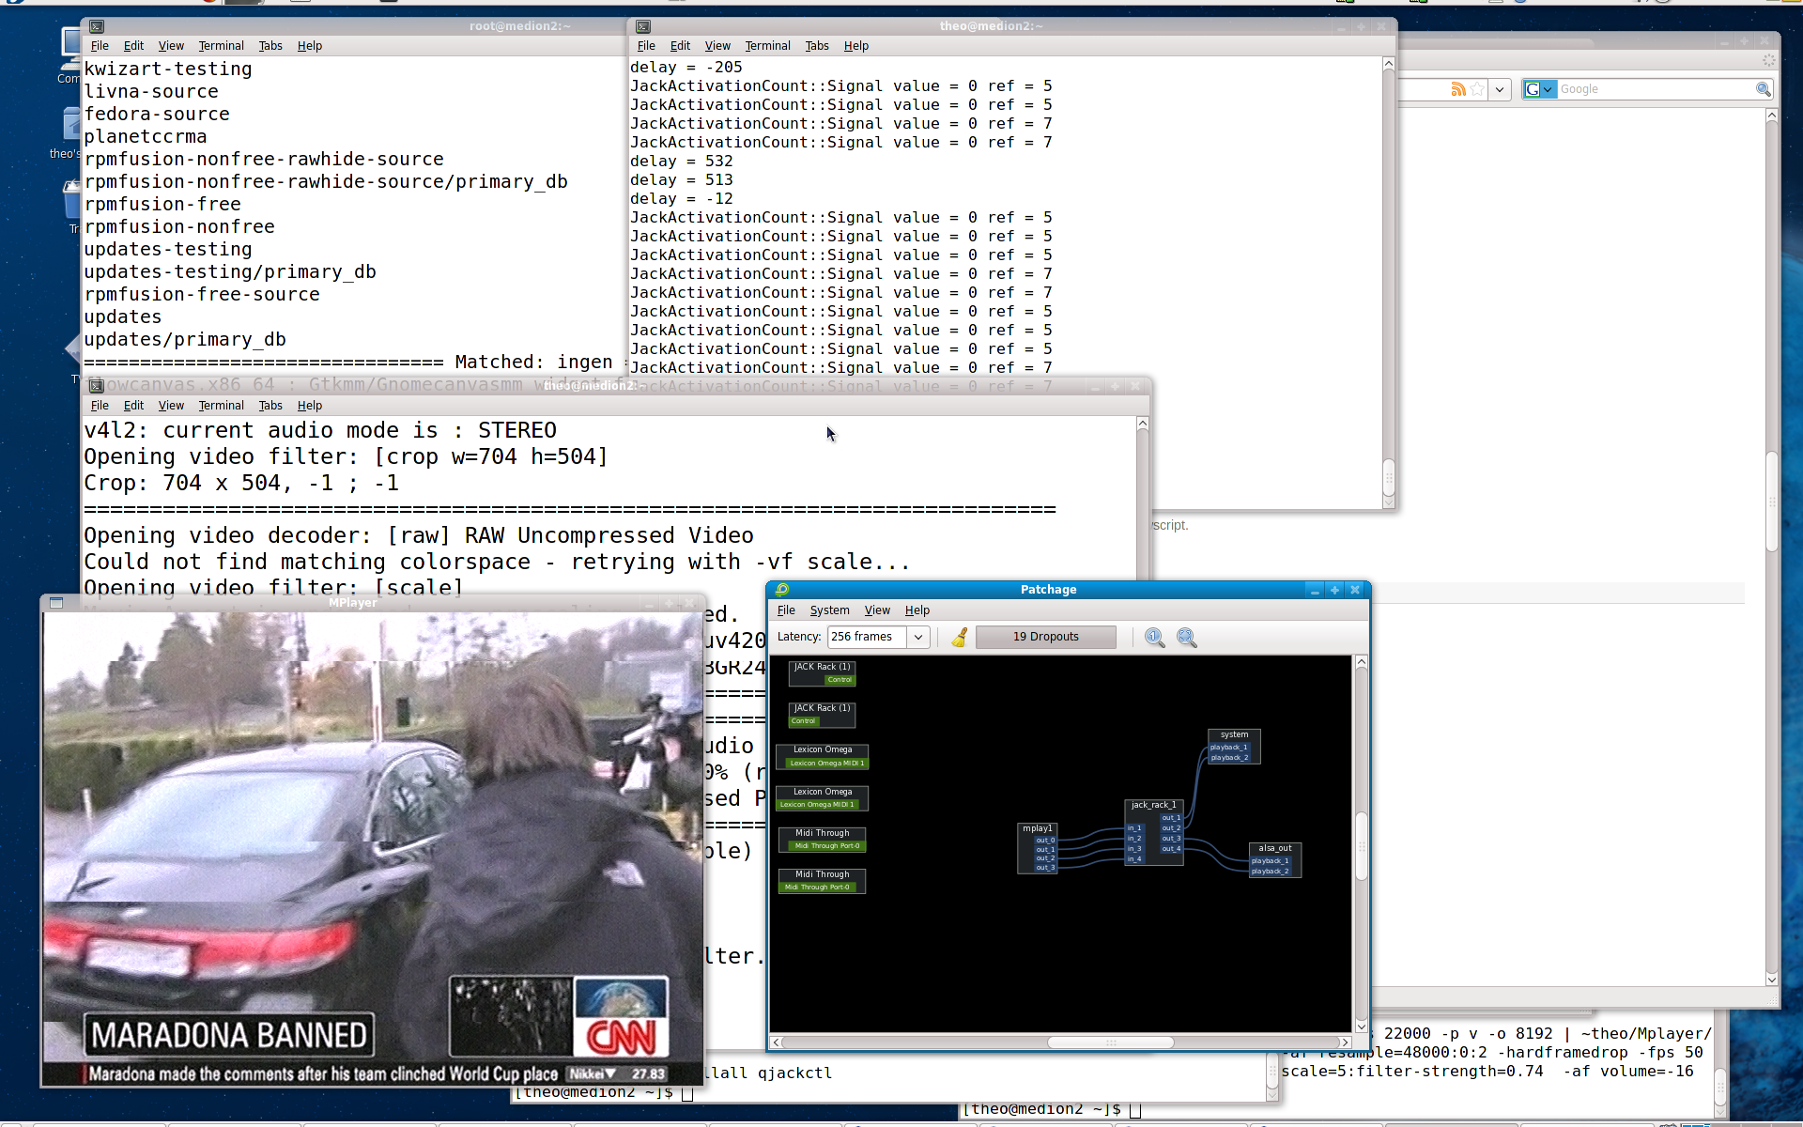The image size is (1803, 1127).
Task: Open Help menu in the JackActivationCount terminal
Action: pos(855,46)
